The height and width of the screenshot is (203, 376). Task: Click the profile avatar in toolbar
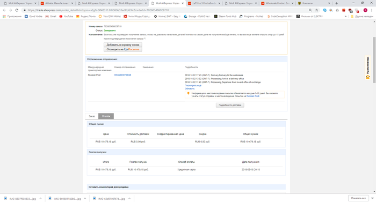tap(365, 10)
